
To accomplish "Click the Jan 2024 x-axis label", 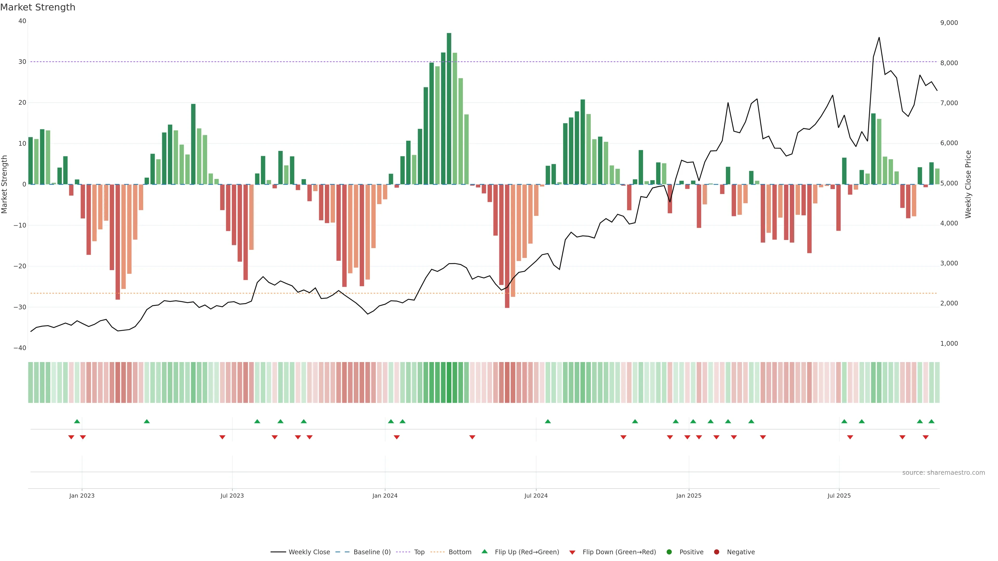I will pyautogui.click(x=385, y=496).
